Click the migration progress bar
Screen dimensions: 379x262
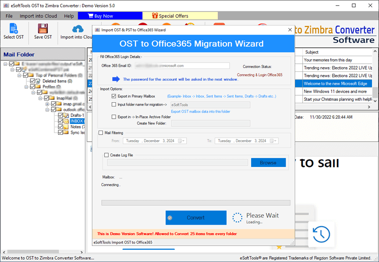pos(196,203)
